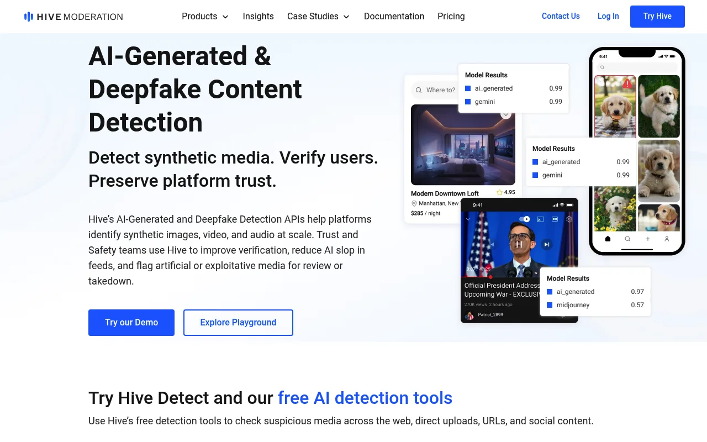
Task: Click the star rating icon beside 4.95
Action: [x=499, y=192]
